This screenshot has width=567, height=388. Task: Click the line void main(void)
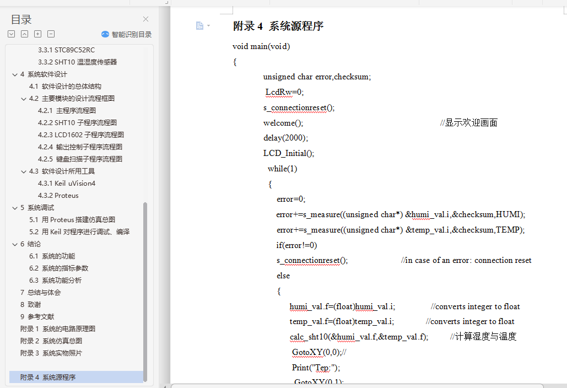pyautogui.click(x=261, y=46)
